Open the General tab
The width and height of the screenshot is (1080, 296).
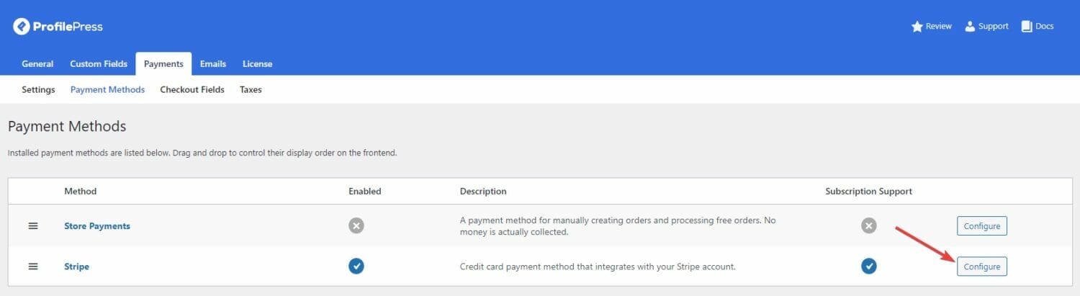37,64
